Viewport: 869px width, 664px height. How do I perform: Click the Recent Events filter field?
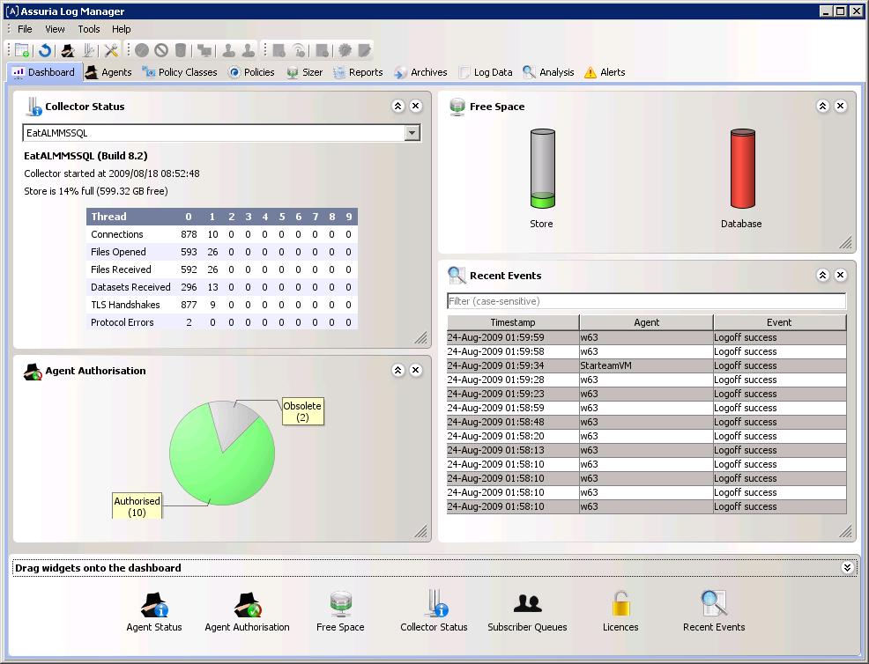coord(646,301)
